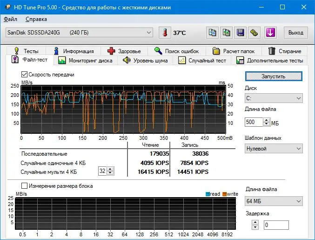Increase queue depth 32 spinner
This screenshot has width=315, height=240.
tap(110, 169)
